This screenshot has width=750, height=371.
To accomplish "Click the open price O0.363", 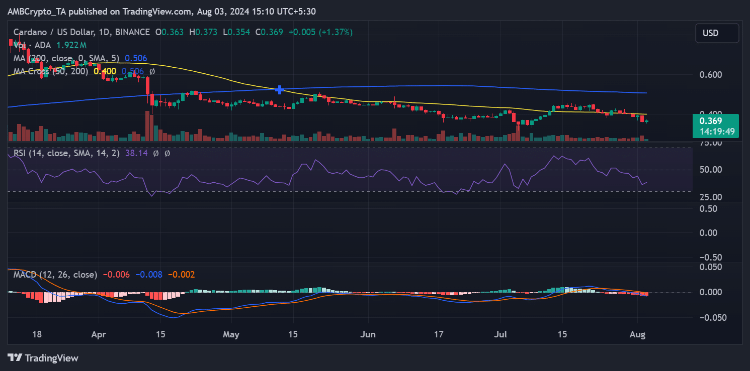I will (x=170, y=32).
